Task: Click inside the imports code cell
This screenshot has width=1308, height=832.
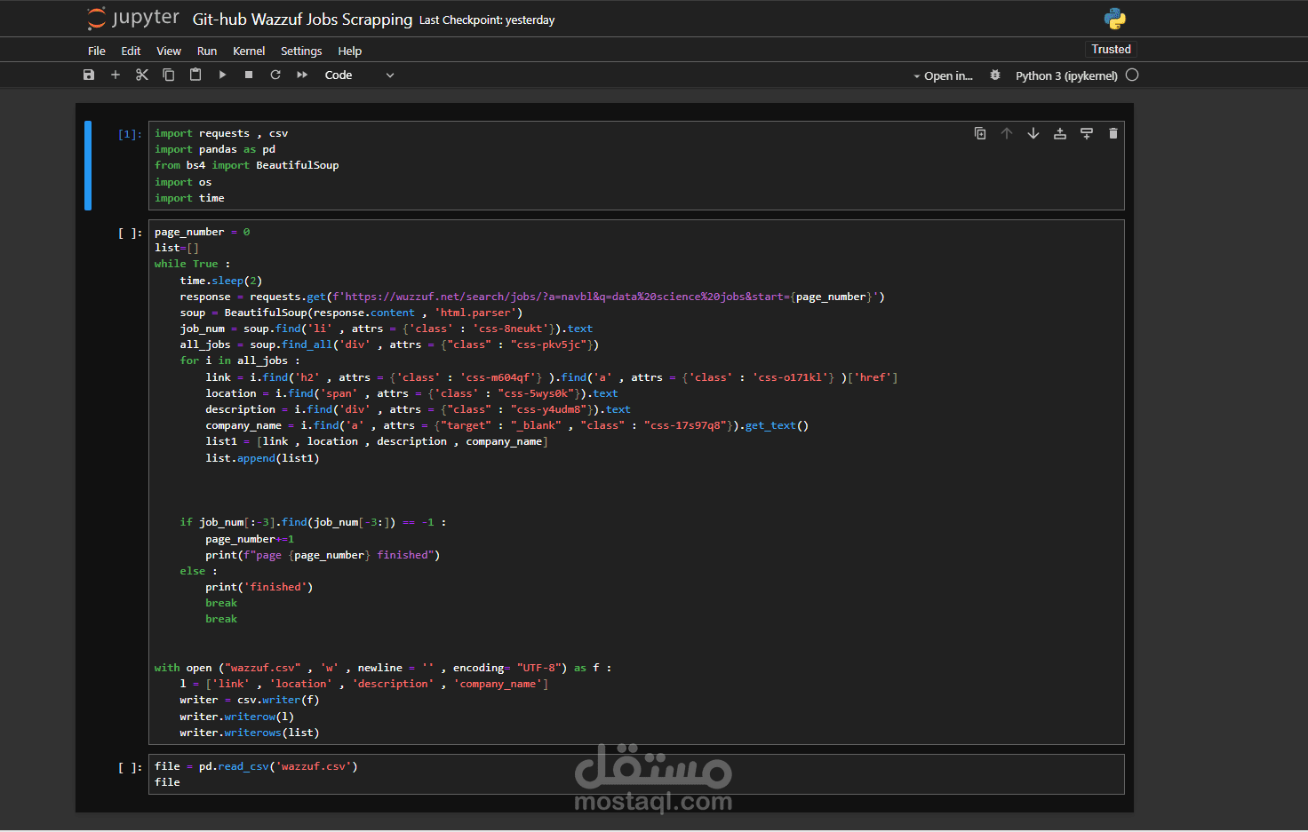Action: [x=636, y=165]
